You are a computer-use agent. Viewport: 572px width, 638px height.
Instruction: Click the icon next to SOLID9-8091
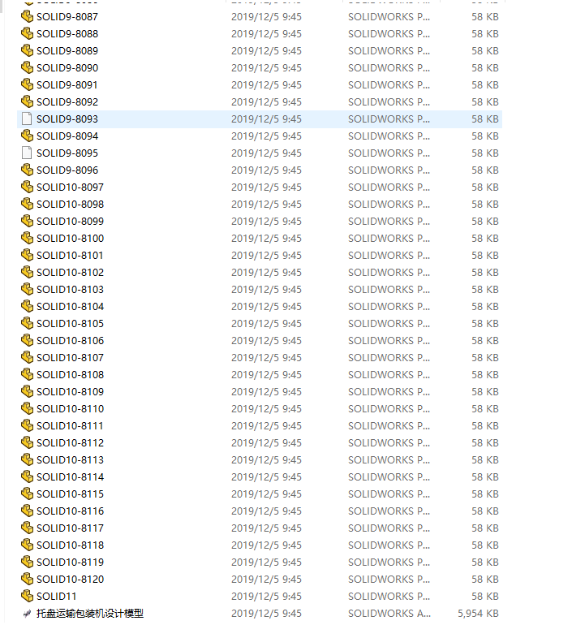(27, 85)
